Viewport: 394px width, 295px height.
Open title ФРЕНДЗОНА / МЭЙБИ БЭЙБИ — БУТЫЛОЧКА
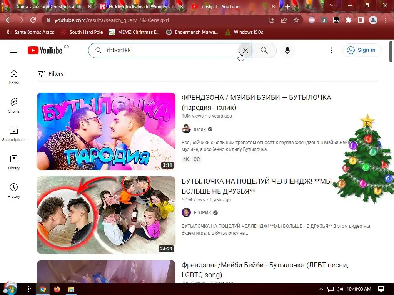pos(256,102)
